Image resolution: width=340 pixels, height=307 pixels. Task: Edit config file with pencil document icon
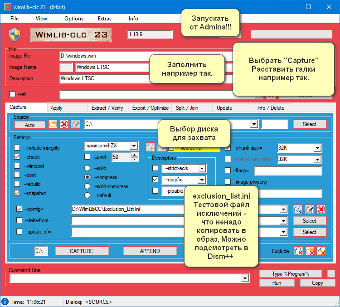[310, 210]
